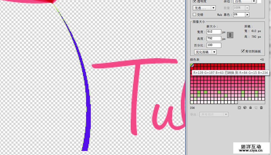Screen dimensions: 271x155
Task: Open the color table panel menu
Action: coord(262,59)
